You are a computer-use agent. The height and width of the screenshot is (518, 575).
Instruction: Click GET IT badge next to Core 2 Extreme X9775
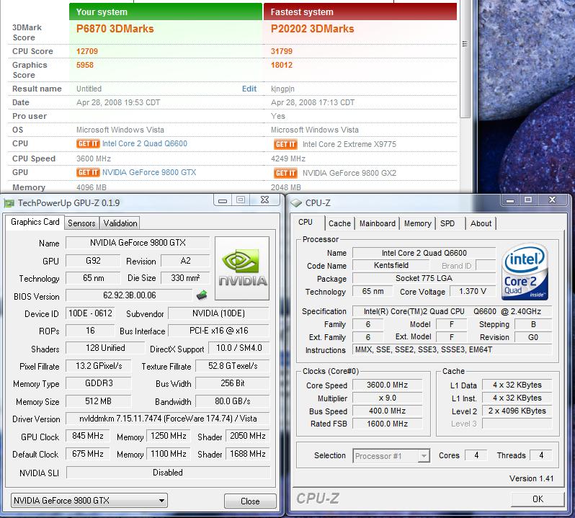285,144
